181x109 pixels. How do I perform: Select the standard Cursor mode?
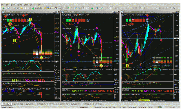[x=141, y=8]
